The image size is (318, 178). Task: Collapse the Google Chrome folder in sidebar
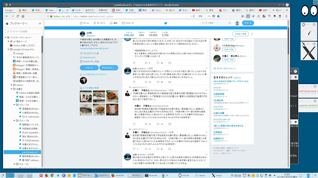(x=8, y=49)
